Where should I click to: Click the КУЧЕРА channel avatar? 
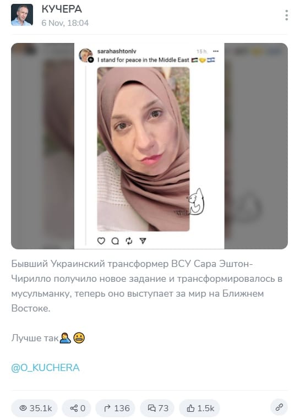[x=22, y=15]
